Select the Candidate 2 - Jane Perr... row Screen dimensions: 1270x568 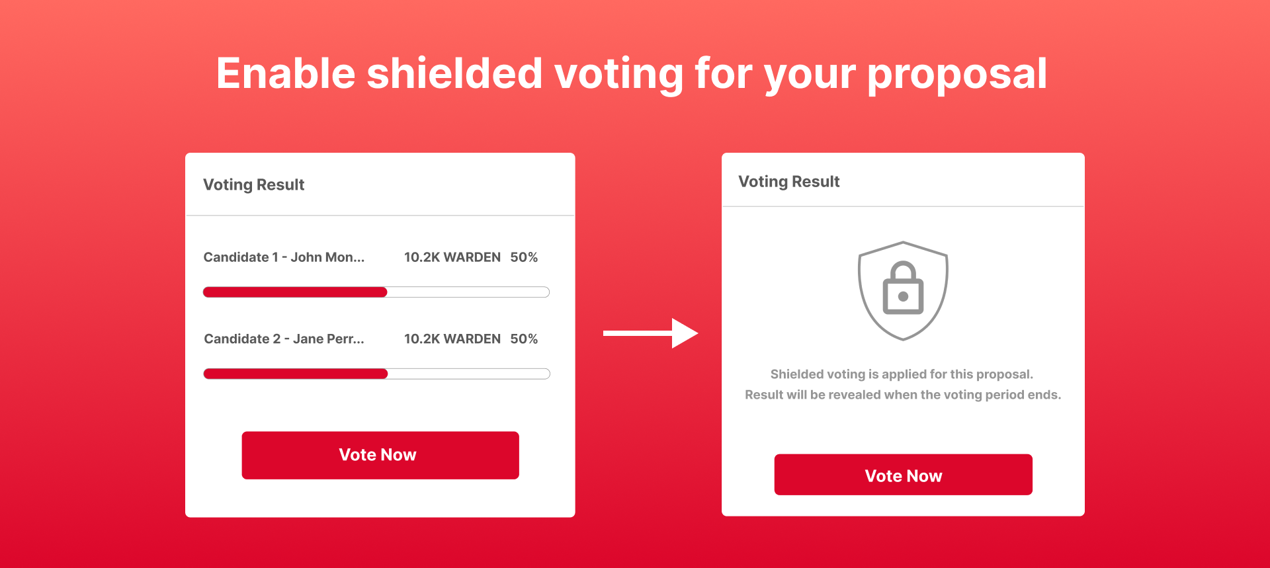pyautogui.click(x=284, y=339)
